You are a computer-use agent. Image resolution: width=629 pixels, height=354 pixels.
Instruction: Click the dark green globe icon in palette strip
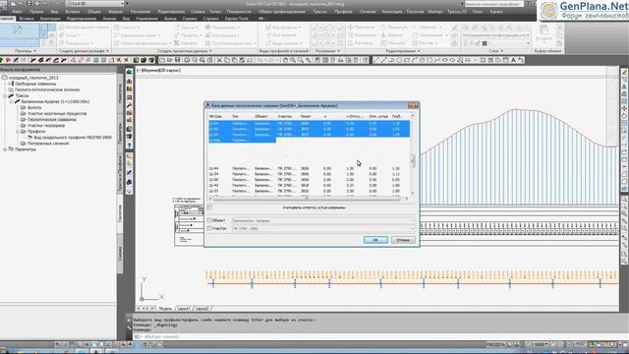[129, 129]
